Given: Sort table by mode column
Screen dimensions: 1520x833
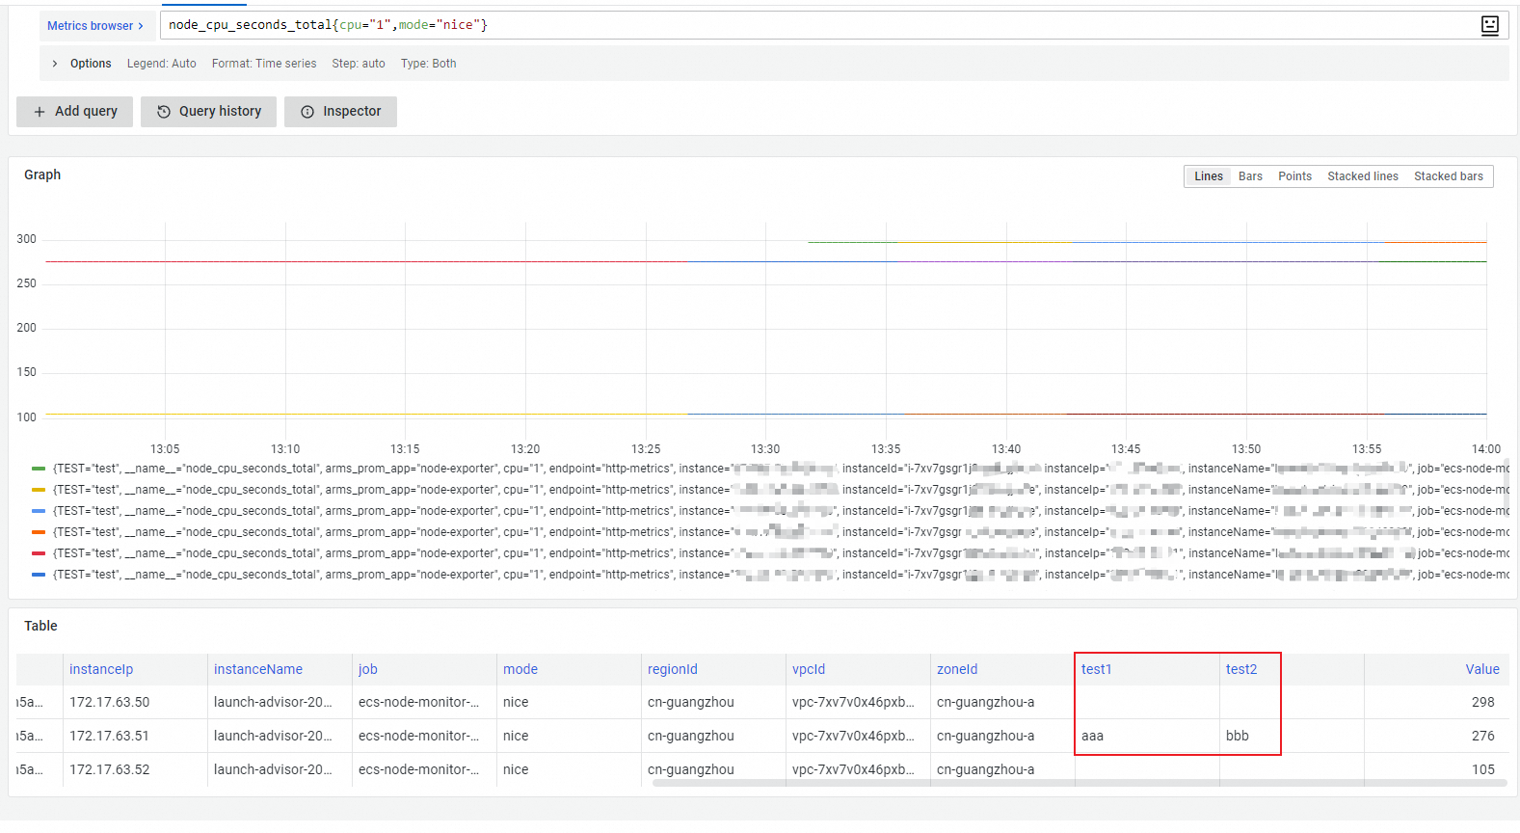Looking at the screenshot, I should click(520, 669).
